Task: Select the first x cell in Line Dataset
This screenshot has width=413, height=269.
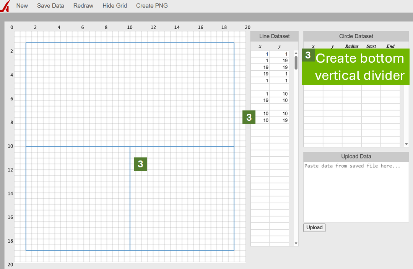Action: coord(260,54)
